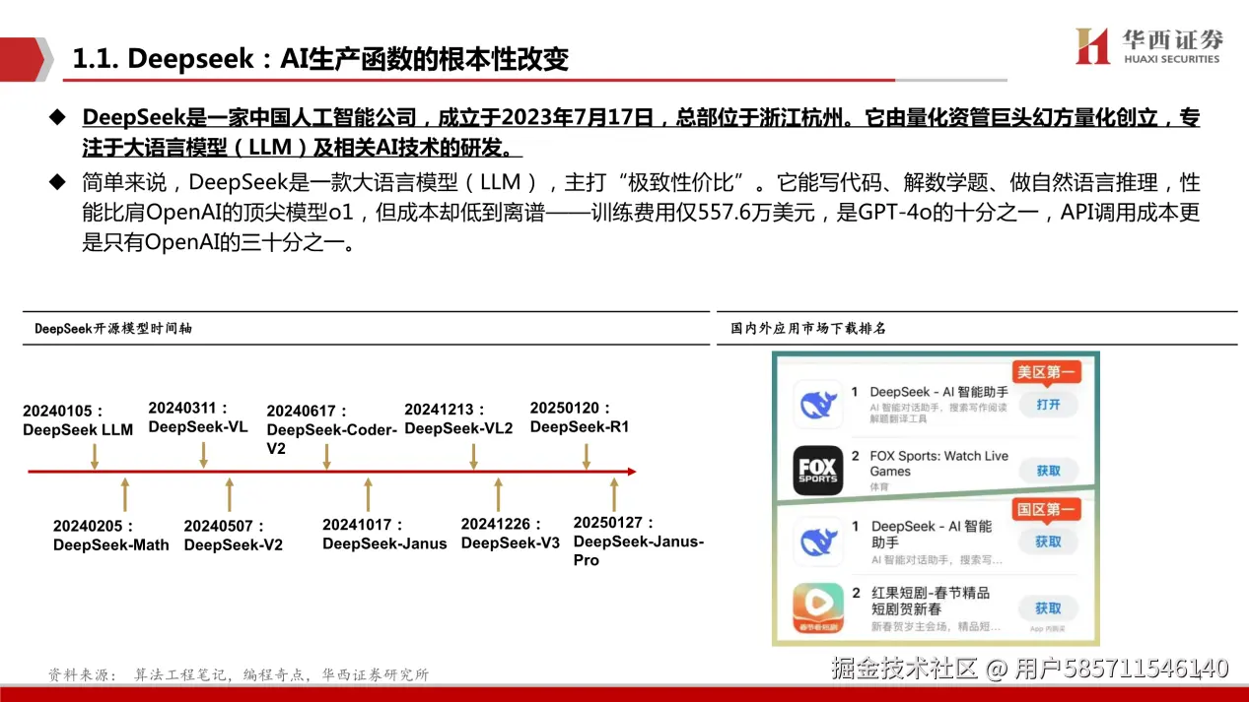Click the 美区第一 red badge
This screenshot has height=702, width=1249.
tap(1047, 372)
